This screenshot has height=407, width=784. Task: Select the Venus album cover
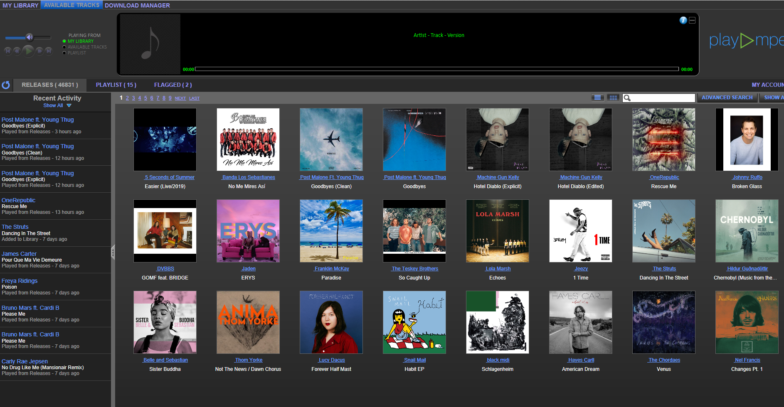664,322
